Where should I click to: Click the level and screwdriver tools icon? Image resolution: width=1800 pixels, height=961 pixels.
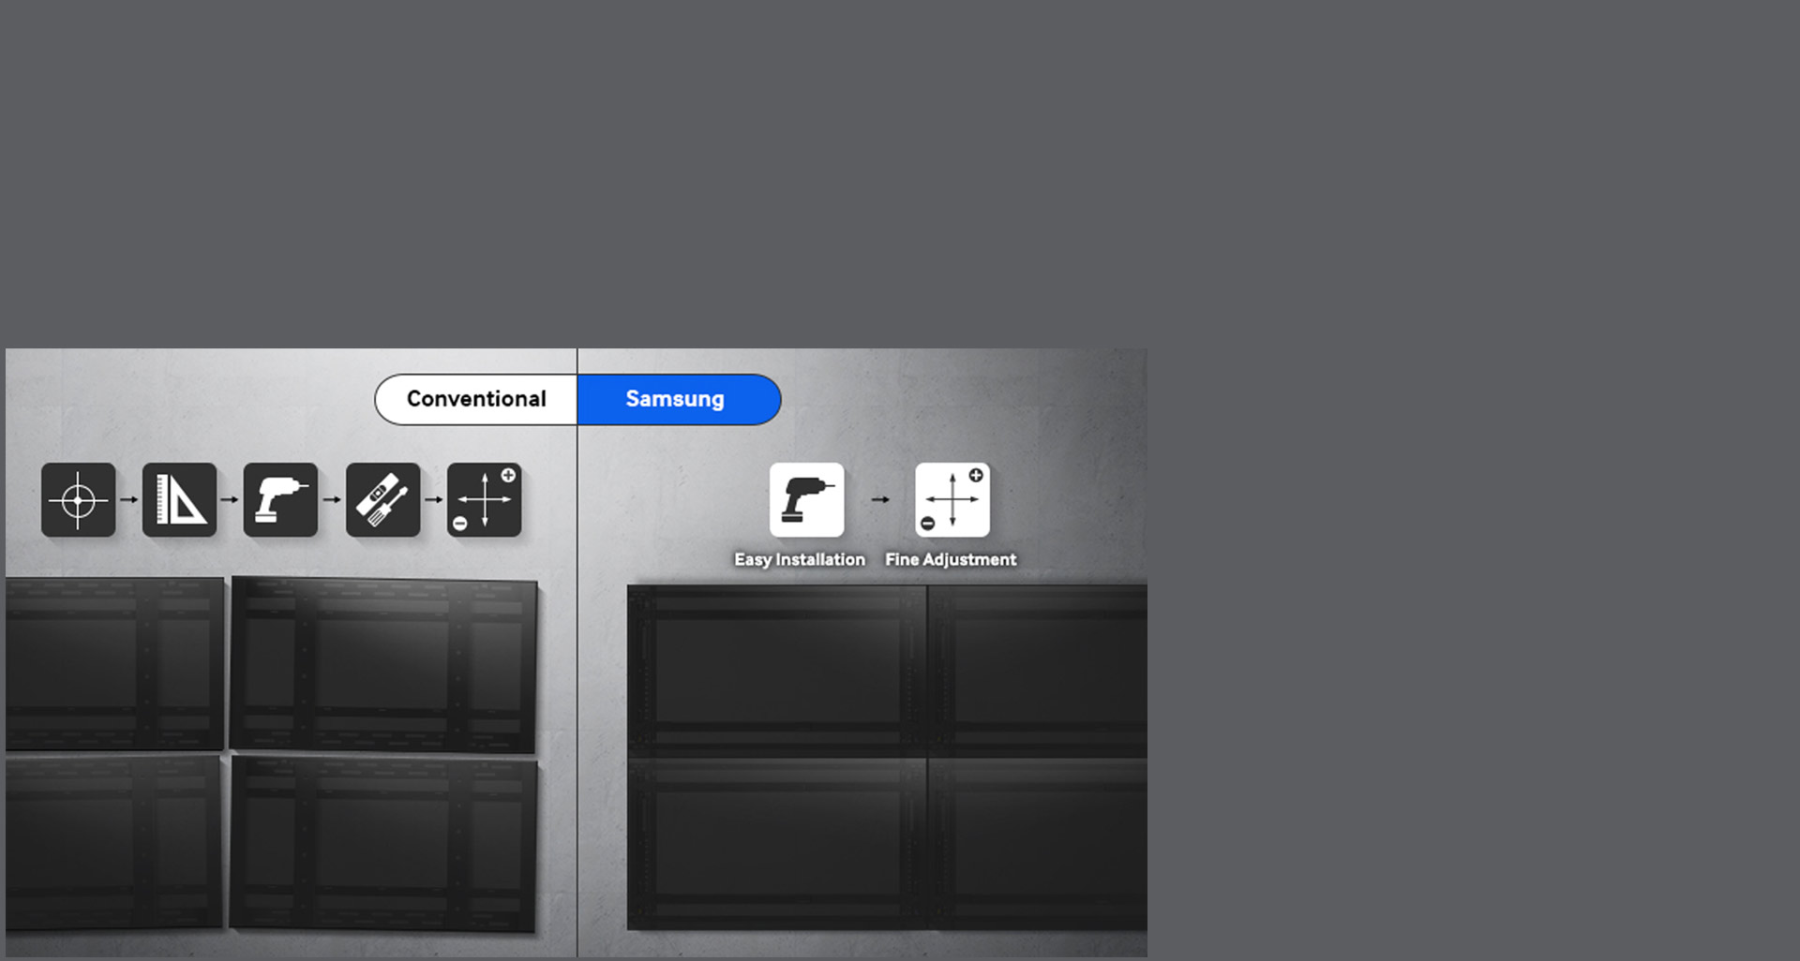tap(382, 500)
